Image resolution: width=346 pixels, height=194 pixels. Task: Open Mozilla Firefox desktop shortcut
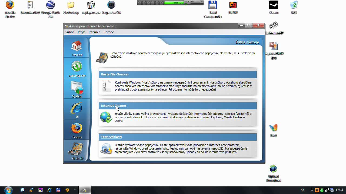coord(10,9)
